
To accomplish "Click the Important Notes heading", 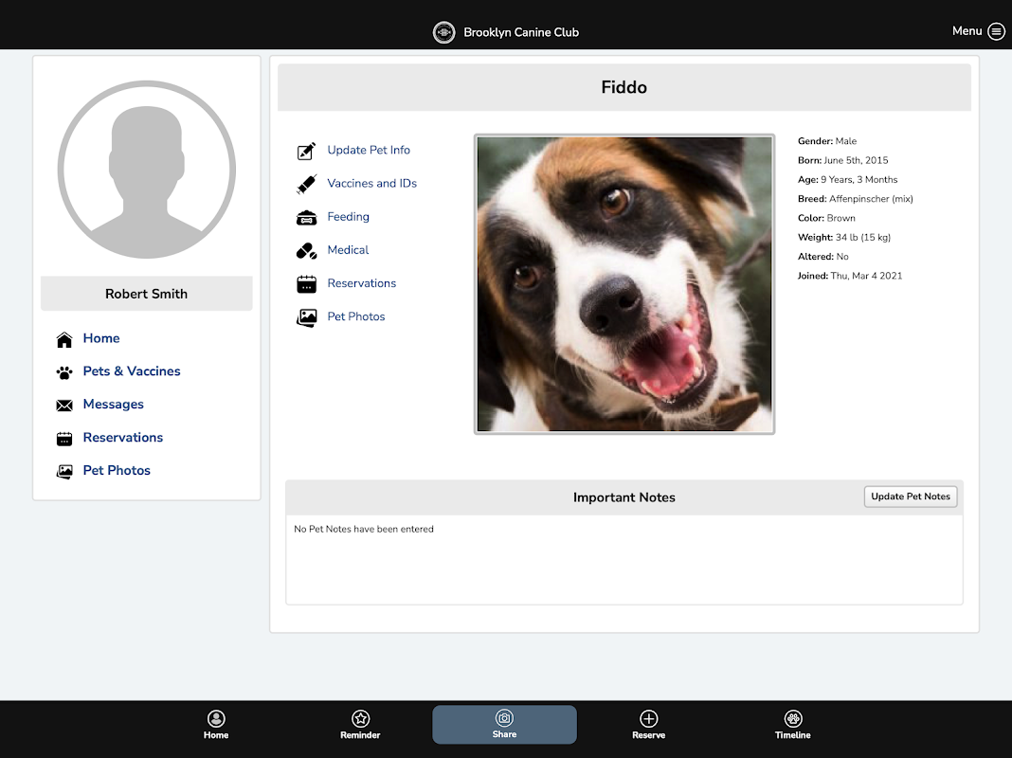I will click(624, 497).
